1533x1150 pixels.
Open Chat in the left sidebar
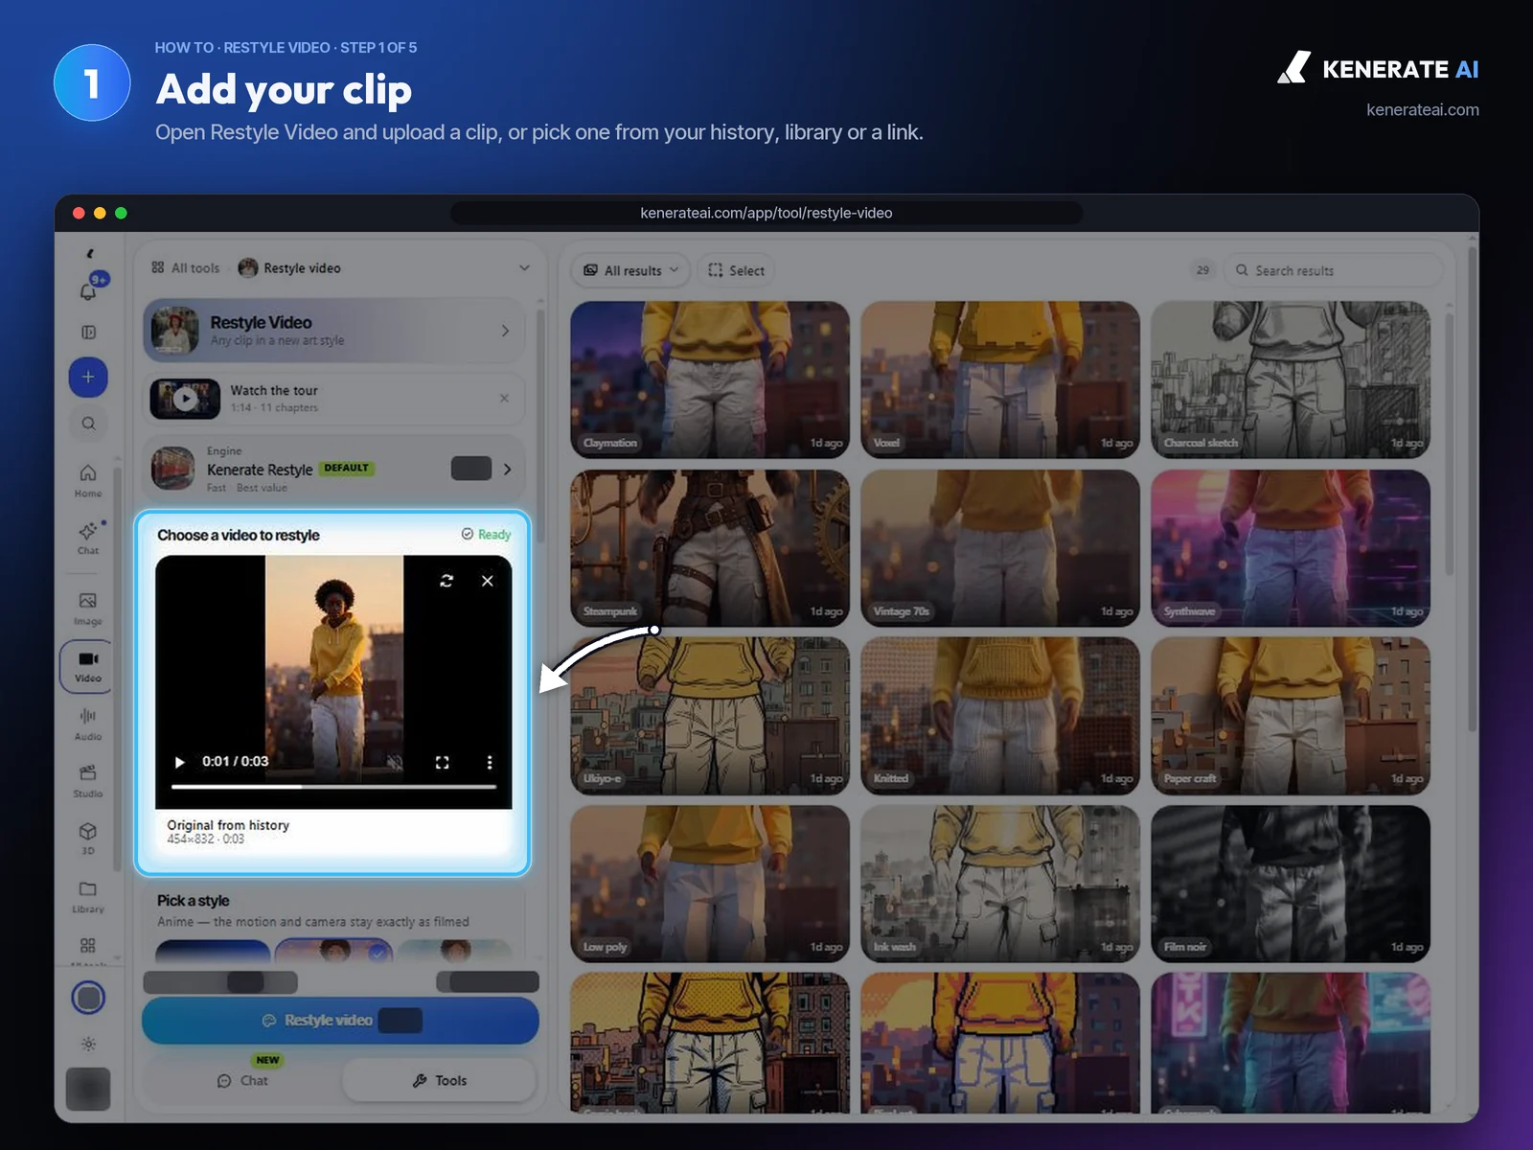(88, 538)
